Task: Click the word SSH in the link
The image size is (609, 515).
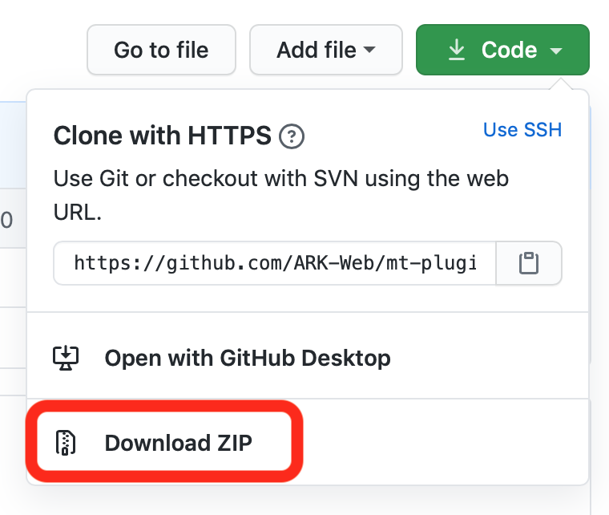Action: pos(543,129)
